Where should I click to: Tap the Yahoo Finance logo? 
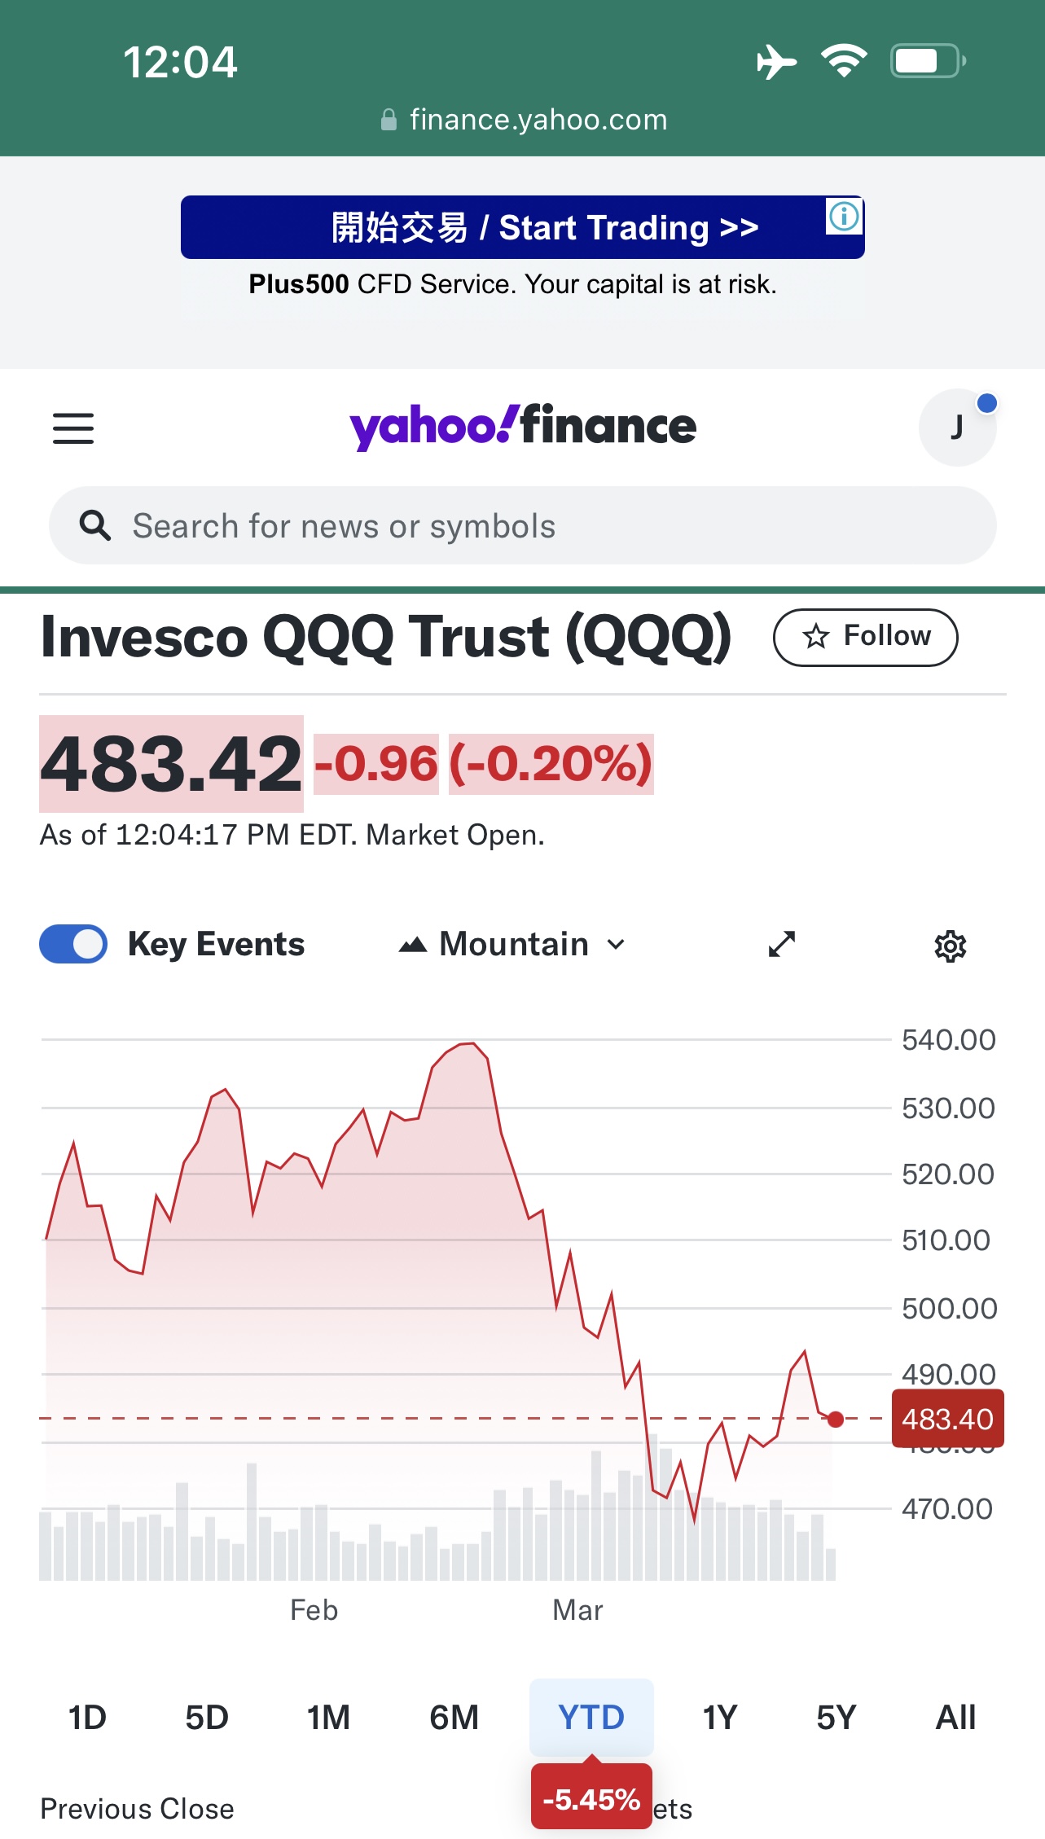(x=523, y=427)
